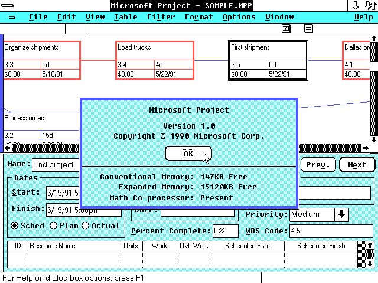The height and width of the screenshot is (283, 378).
Task: Minimize the Microsoft Project window
Action: pos(356,5)
